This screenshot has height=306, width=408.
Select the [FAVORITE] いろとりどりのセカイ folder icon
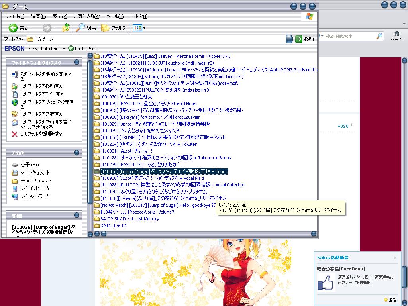click(x=97, y=165)
